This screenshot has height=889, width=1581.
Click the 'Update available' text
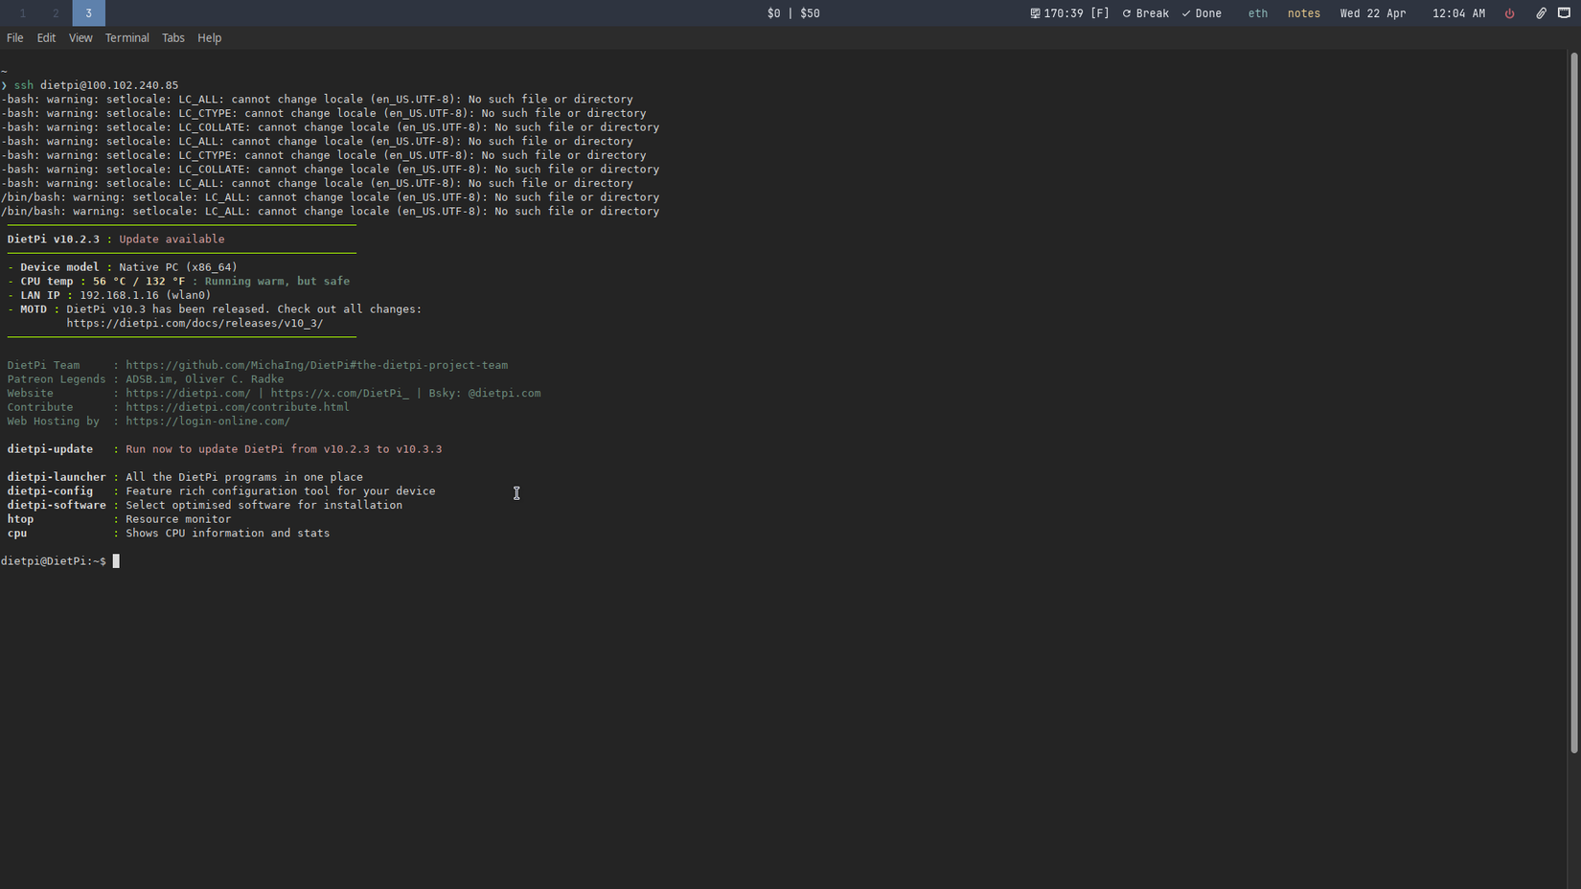(172, 239)
